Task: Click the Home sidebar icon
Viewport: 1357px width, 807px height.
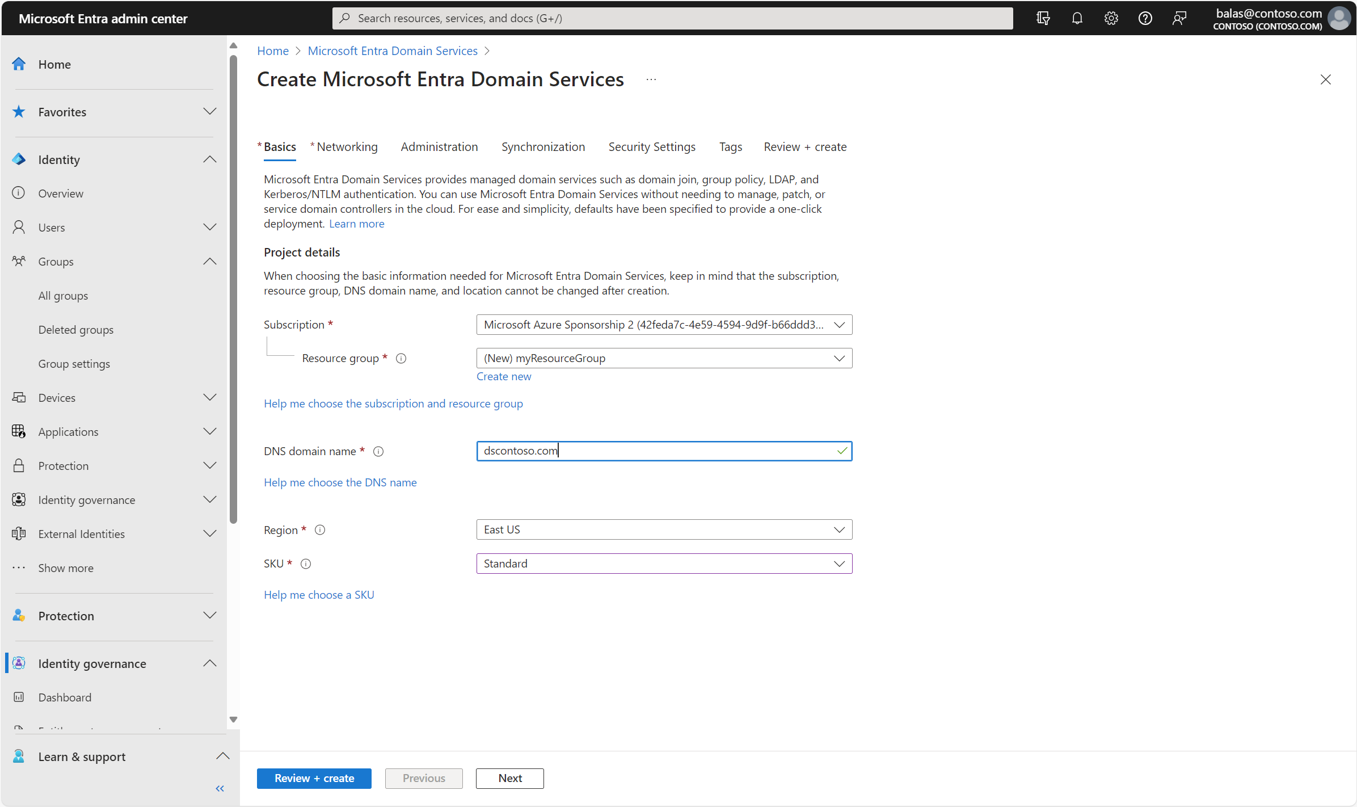Action: tap(21, 64)
